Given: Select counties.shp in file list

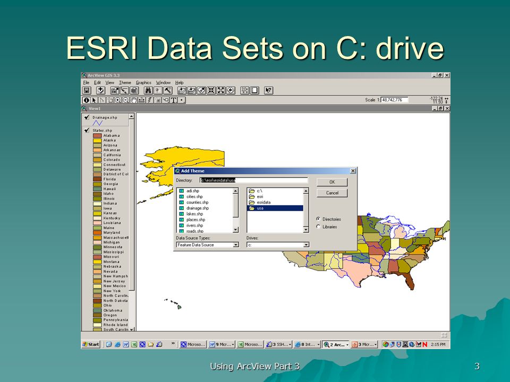Looking at the screenshot, I should (198, 202).
